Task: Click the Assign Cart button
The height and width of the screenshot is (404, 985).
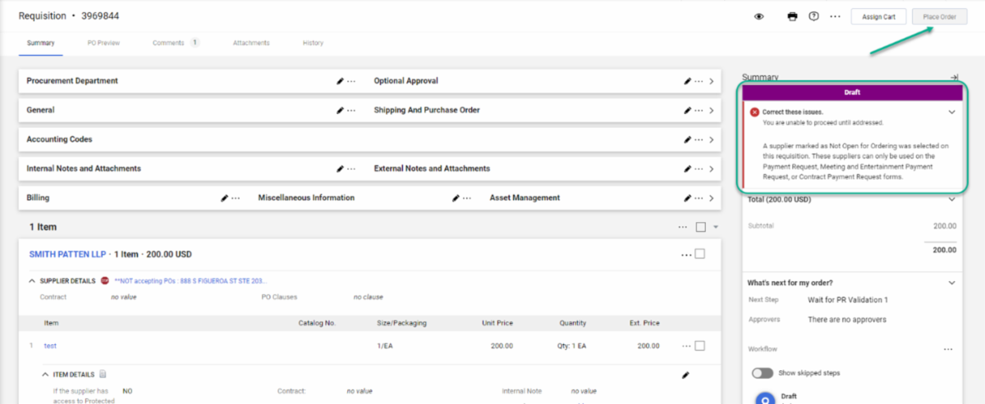Action: click(x=878, y=16)
